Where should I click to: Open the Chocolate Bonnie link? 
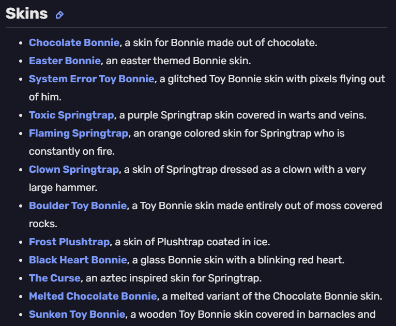(74, 43)
